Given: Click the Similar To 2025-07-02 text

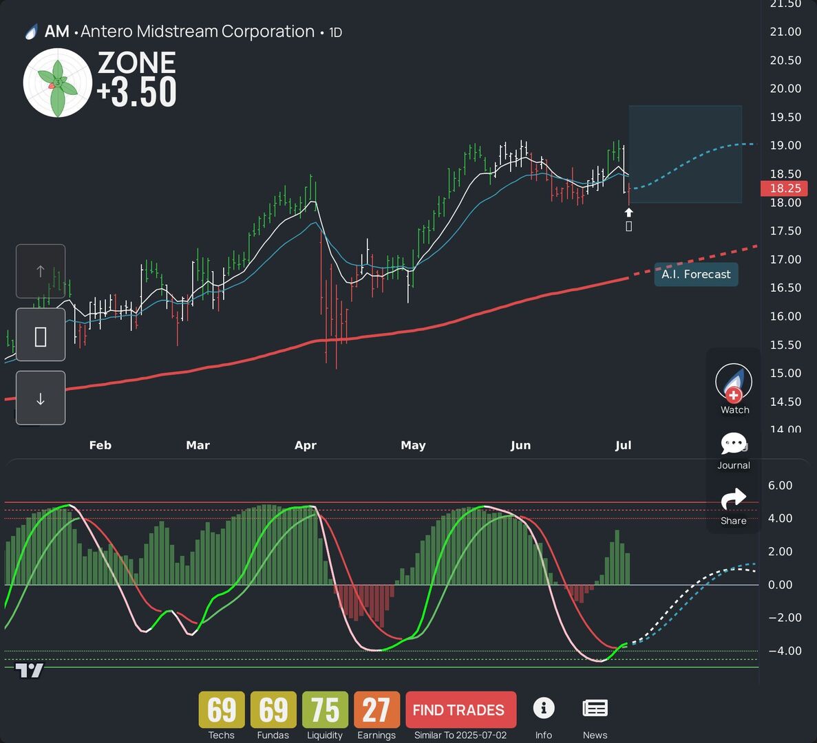Looking at the screenshot, I should (460, 735).
